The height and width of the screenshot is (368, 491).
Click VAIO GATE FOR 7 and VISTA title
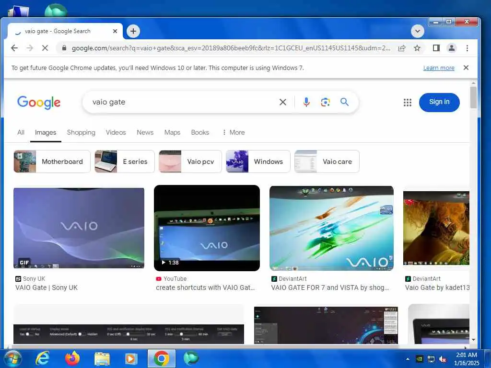(330, 287)
